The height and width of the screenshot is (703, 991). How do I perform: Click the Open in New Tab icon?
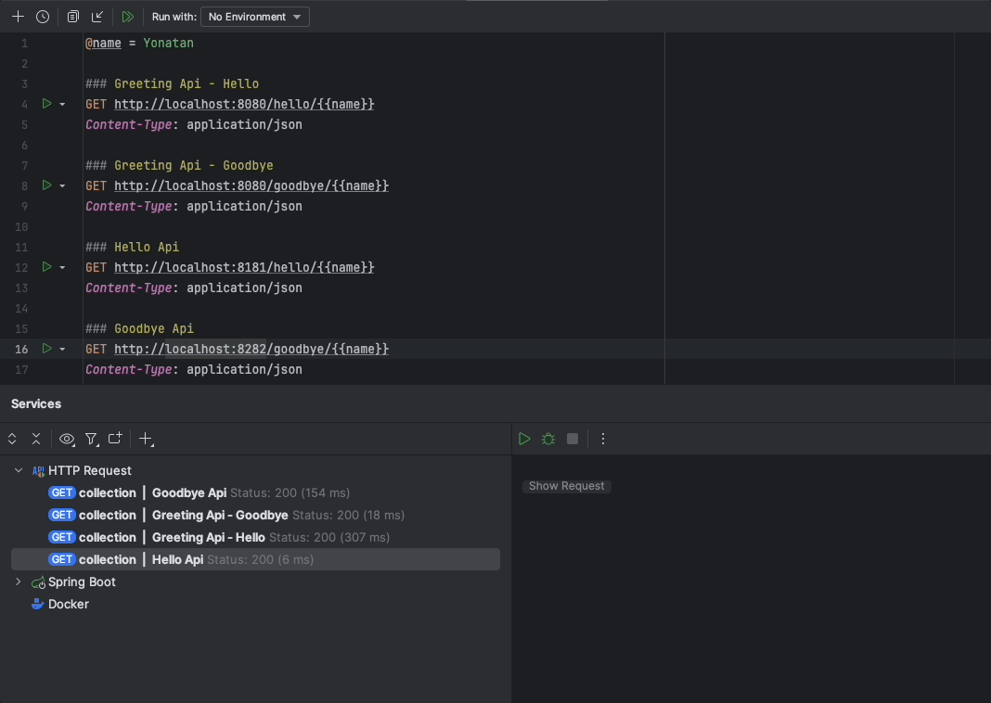(x=115, y=439)
